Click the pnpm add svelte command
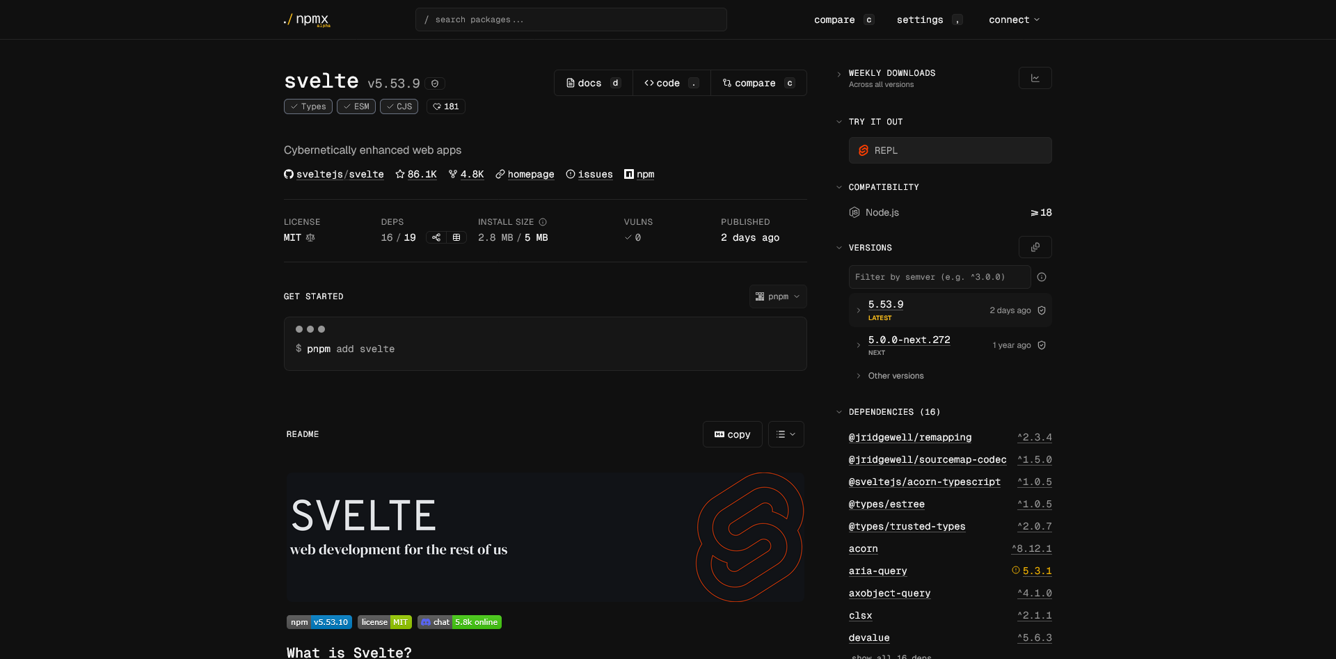Image resolution: width=1336 pixels, height=659 pixels. (351, 349)
